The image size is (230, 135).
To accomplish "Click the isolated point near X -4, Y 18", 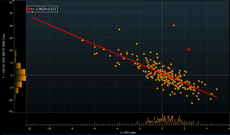I will coord(119,29).
